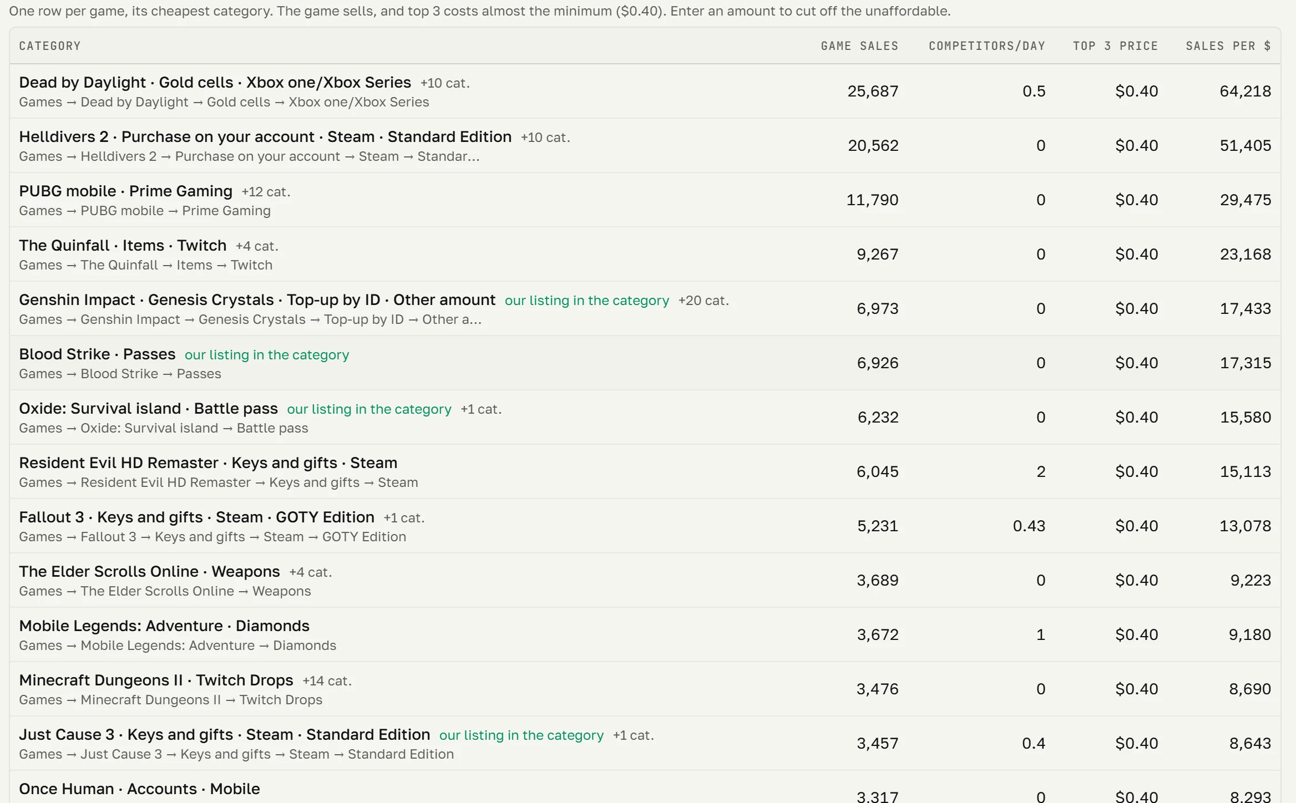
Task: Select game sales value 11,790
Action: (x=872, y=200)
